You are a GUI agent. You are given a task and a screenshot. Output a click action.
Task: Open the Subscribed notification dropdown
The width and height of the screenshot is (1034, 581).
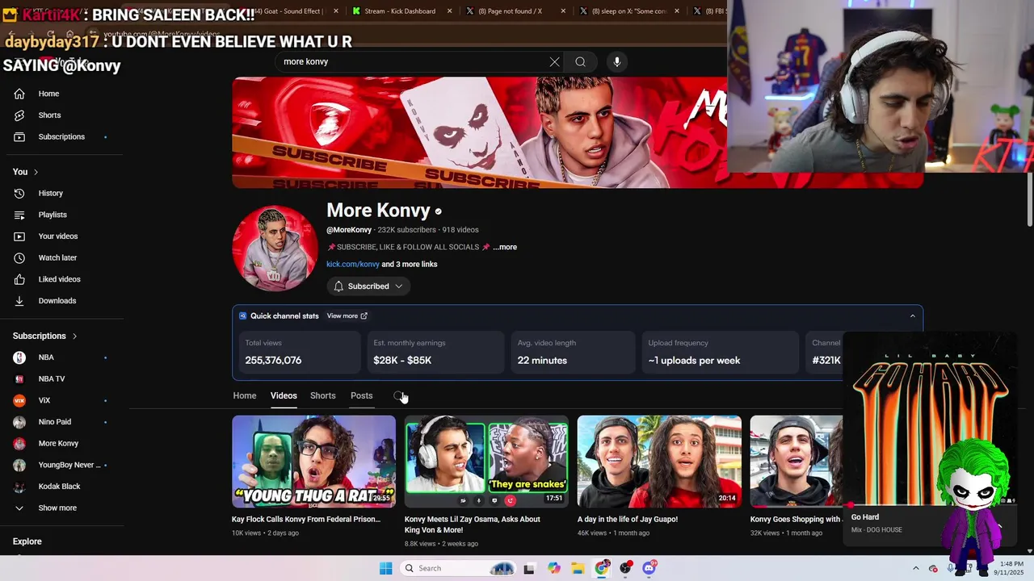[x=368, y=286]
